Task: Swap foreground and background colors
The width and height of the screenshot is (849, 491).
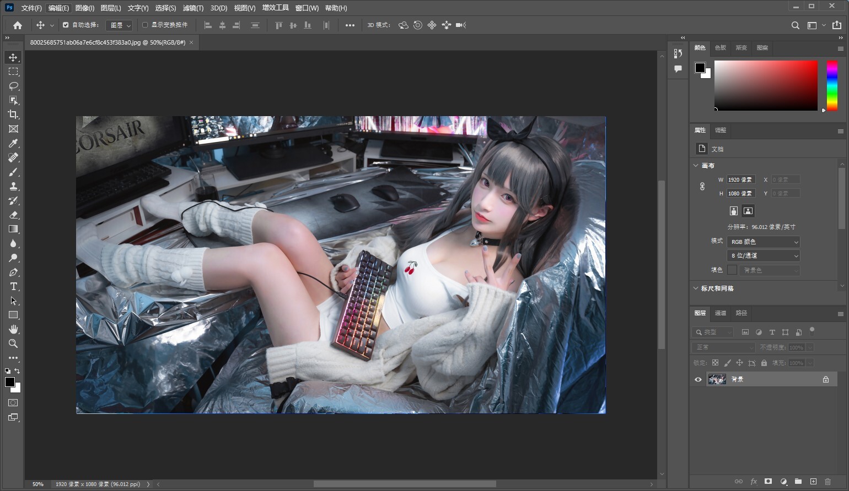Action: pos(18,371)
